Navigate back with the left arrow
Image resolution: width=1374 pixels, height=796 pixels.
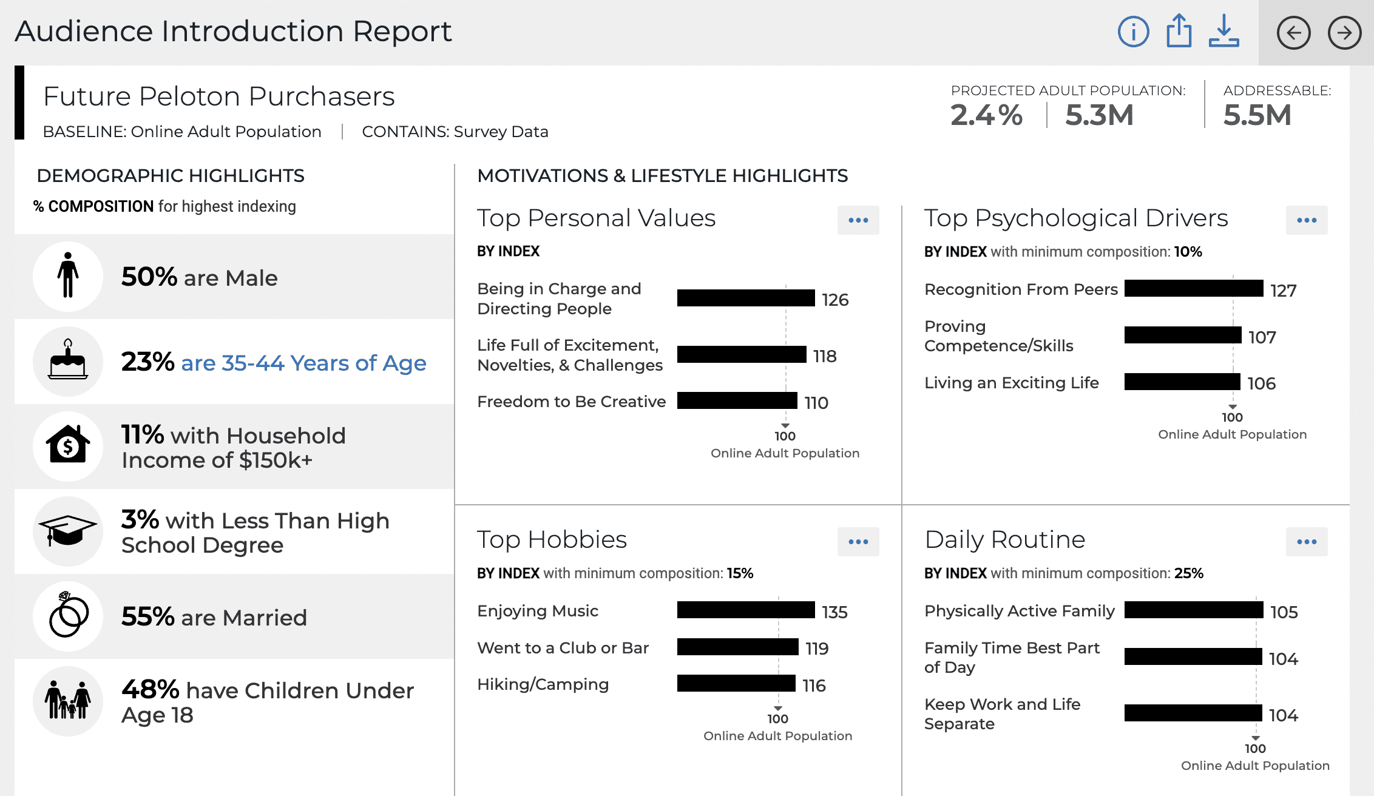[1294, 34]
